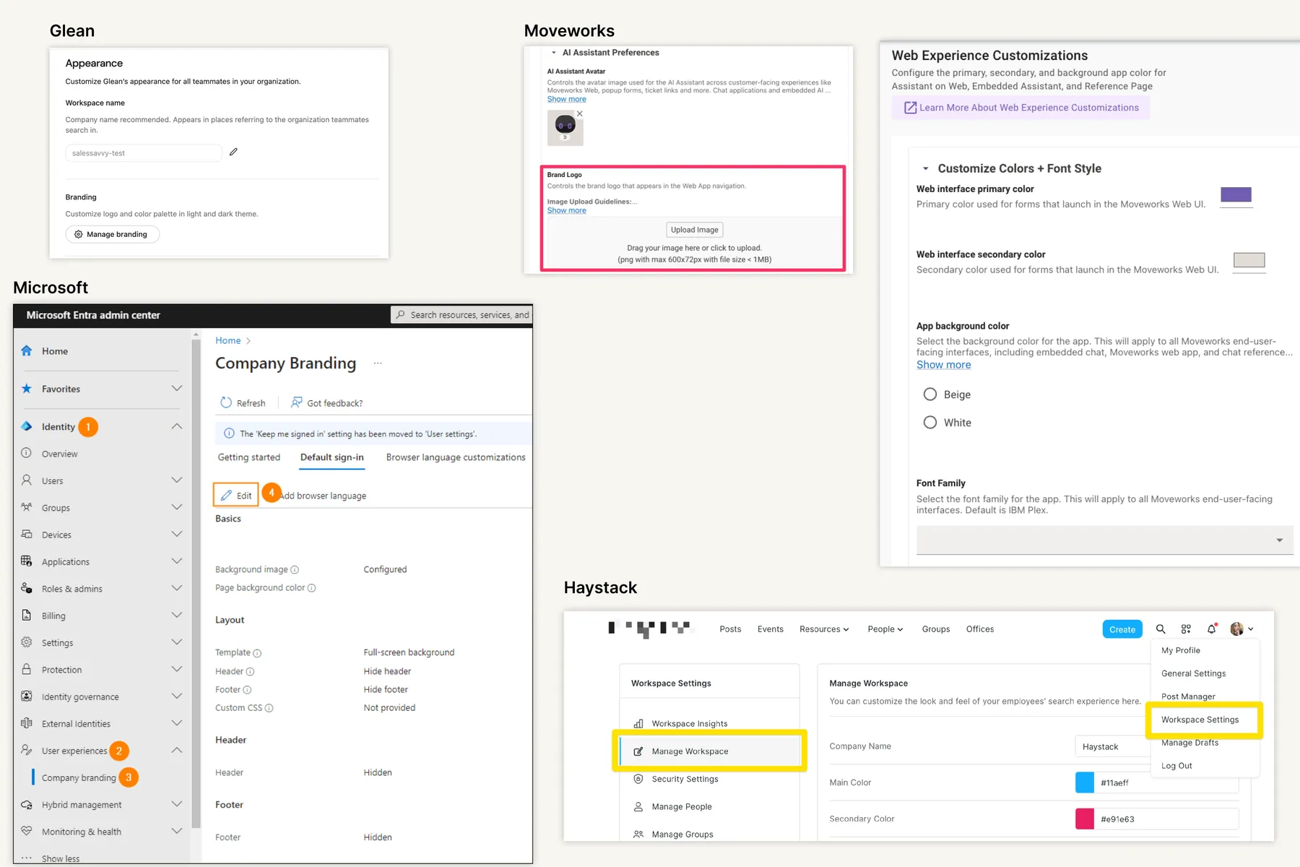The width and height of the screenshot is (1300, 867).
Task: Open Browser language customizations tab
Action: click(456, 457)
